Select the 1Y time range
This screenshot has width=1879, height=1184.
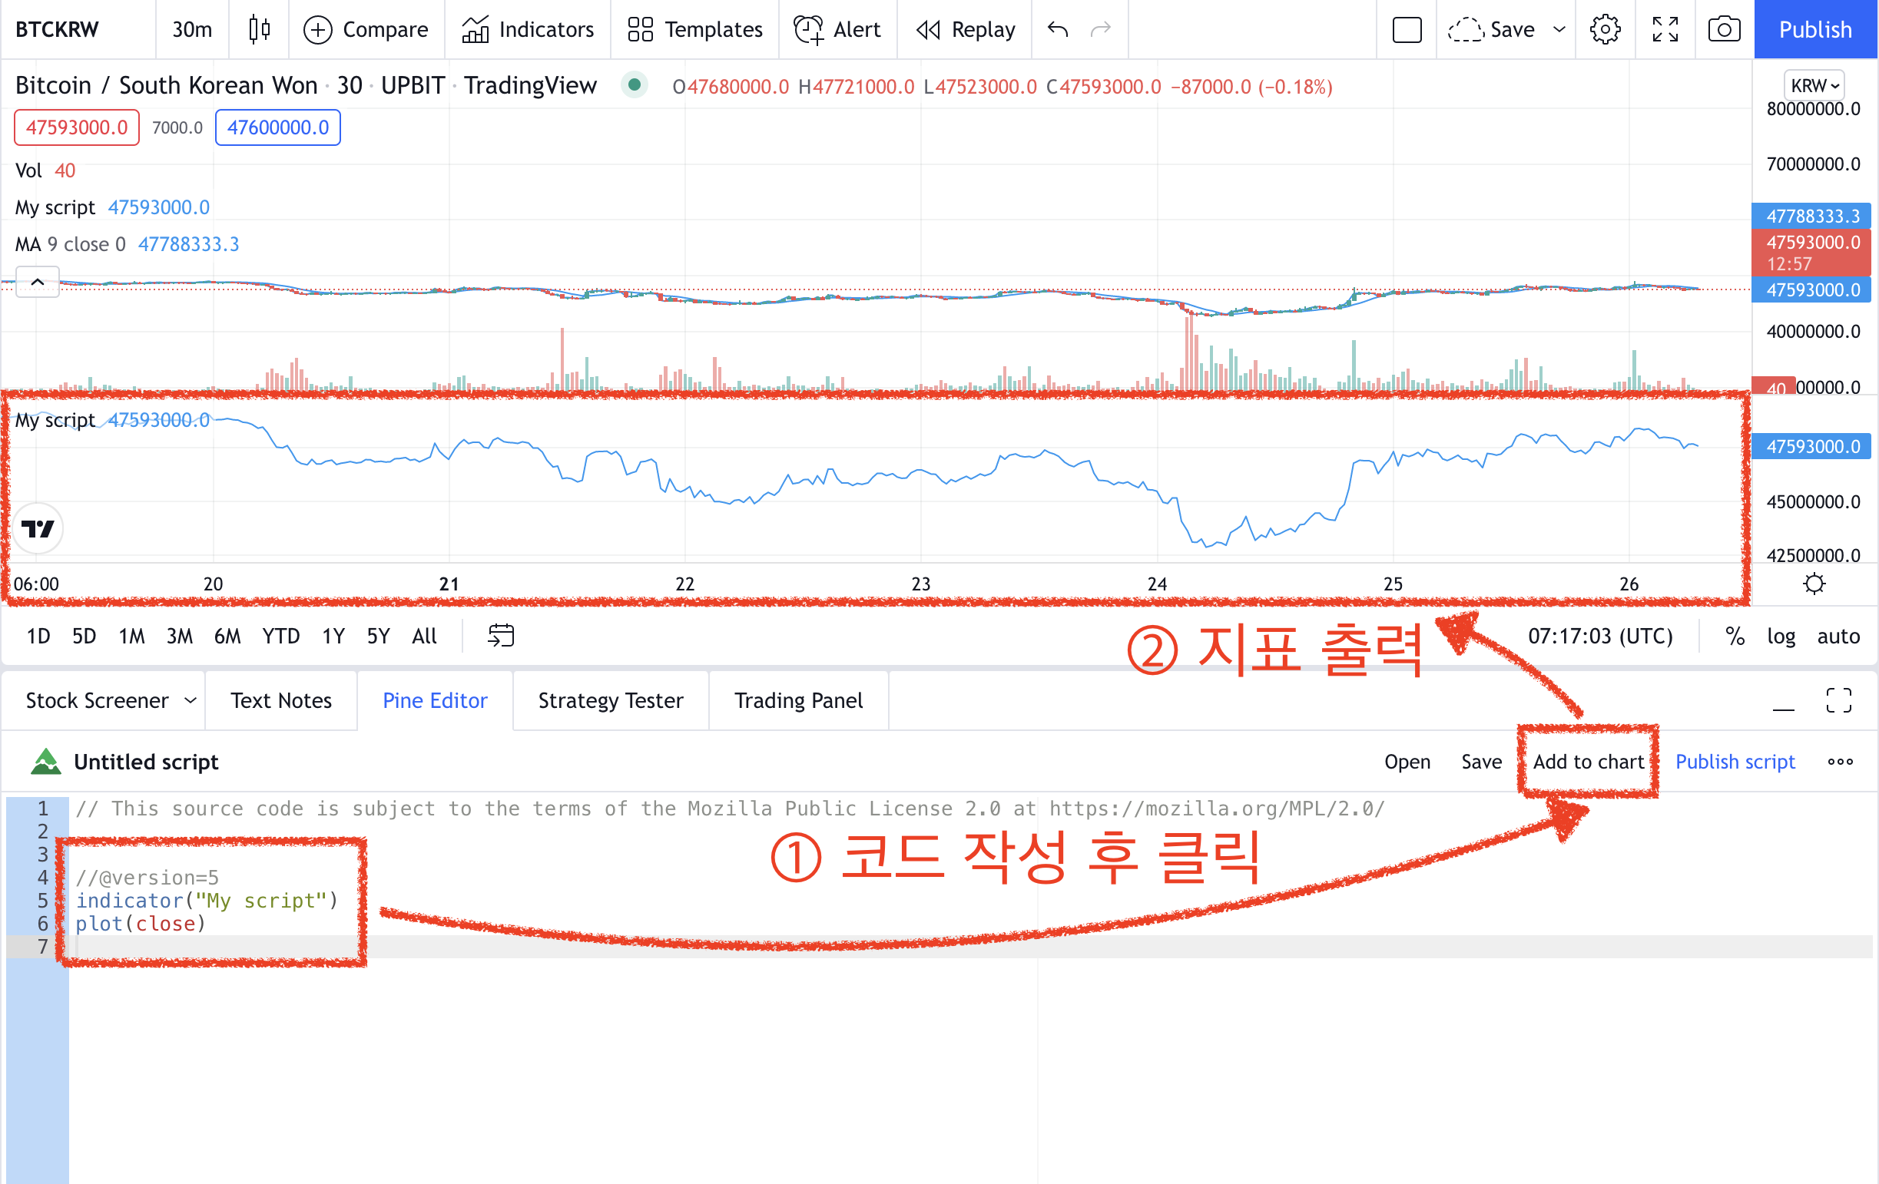pyautogui.click(x=333, y=636)
